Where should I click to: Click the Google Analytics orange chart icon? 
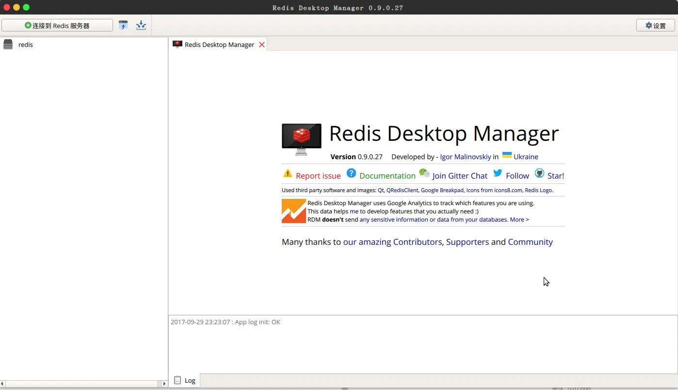(x=293, y=211)
